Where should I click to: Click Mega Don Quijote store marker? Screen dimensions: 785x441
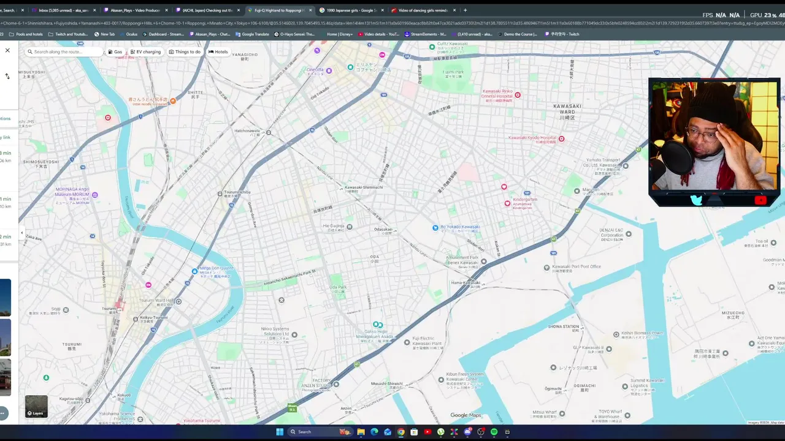195,271
